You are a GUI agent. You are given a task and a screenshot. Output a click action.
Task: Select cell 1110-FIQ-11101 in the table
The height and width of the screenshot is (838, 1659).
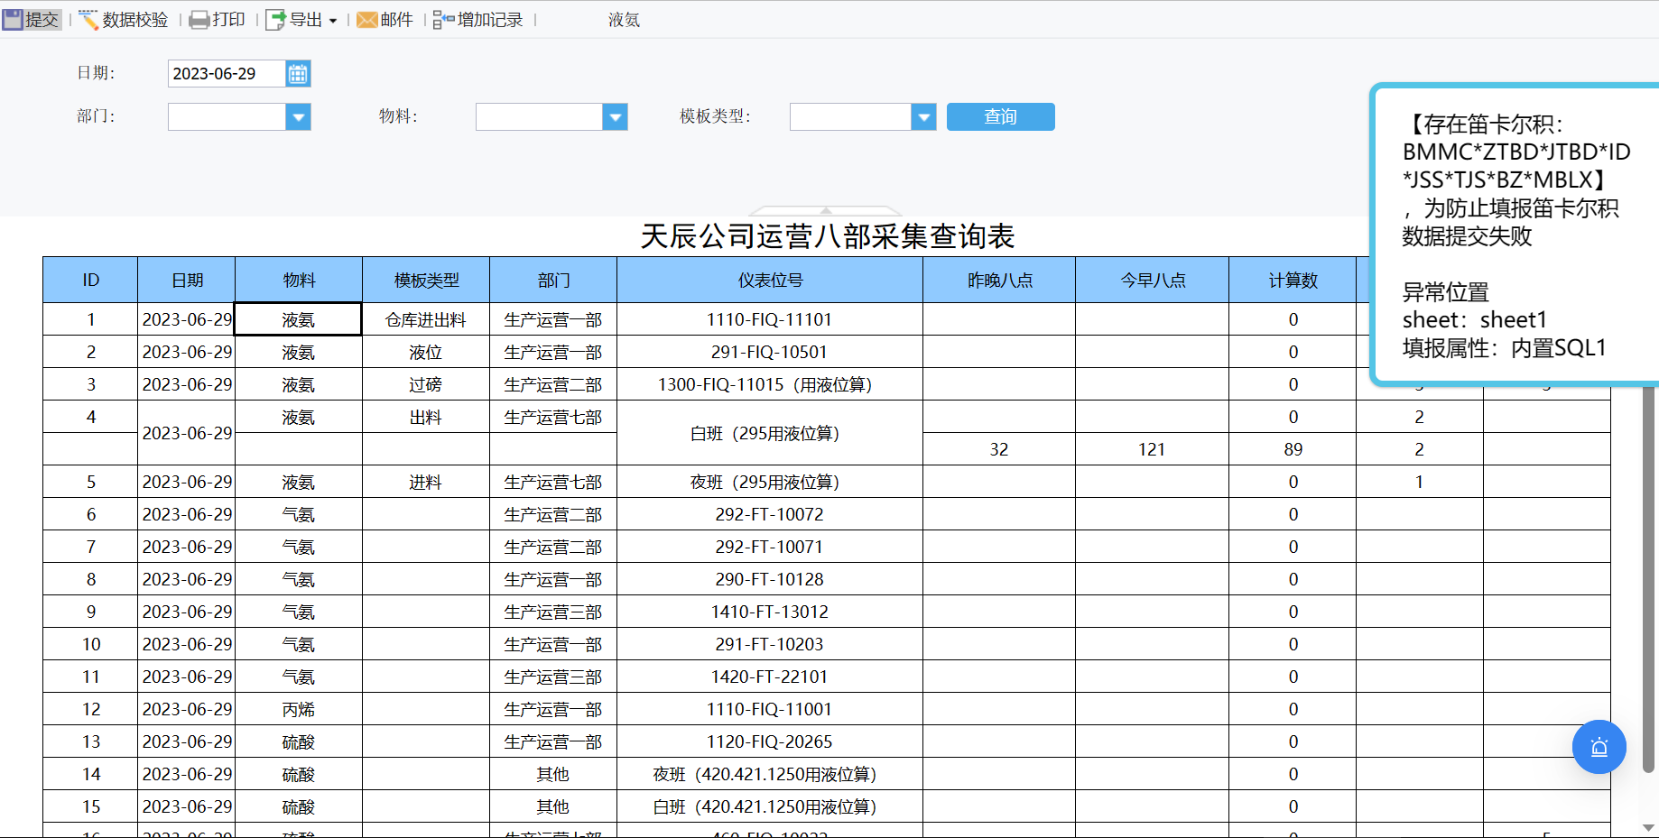point(770,319)
